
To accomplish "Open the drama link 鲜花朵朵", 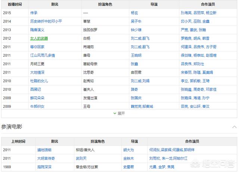I will click(37, 98).
